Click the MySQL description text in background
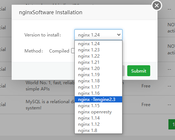Screen dimensions: 175x140 50,105
